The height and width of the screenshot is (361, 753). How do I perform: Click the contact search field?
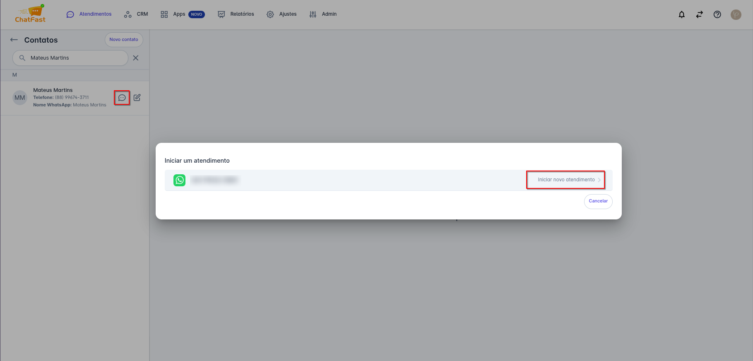(x=75, y=58)
